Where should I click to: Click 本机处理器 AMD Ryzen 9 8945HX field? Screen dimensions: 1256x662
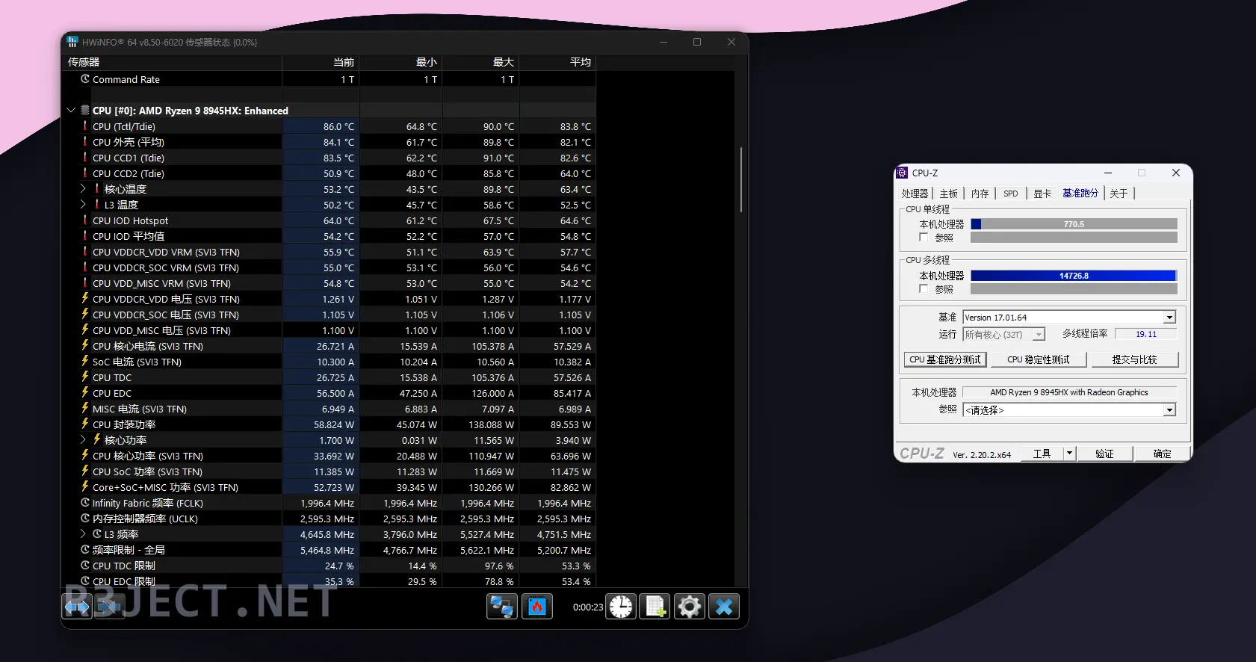coord(1069,392)
